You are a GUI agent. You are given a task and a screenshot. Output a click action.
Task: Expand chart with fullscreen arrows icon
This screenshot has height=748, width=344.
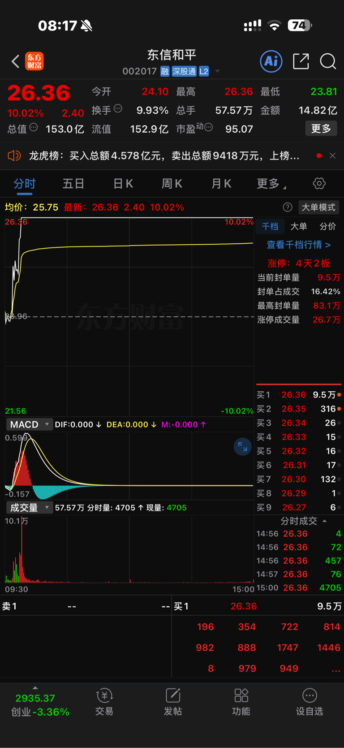[243, 446]
